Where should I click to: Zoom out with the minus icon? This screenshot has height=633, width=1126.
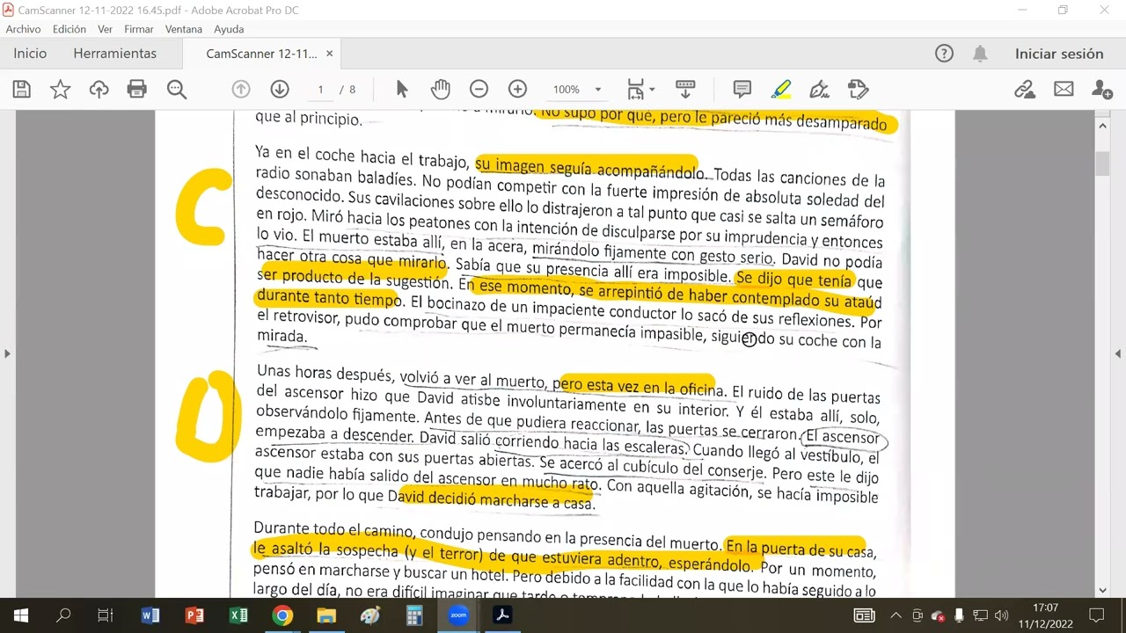479,89
